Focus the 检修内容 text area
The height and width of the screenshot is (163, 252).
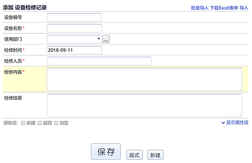(x=144, y=79)
